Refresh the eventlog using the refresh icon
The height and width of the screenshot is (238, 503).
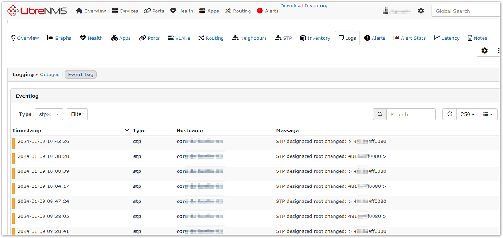[449, 114]
